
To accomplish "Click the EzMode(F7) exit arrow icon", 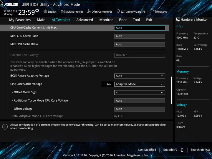I will (181, 150).
